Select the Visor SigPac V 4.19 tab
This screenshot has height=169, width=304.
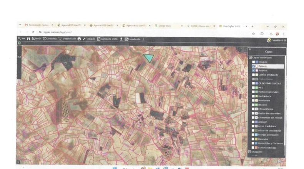[x=233, y=26]
